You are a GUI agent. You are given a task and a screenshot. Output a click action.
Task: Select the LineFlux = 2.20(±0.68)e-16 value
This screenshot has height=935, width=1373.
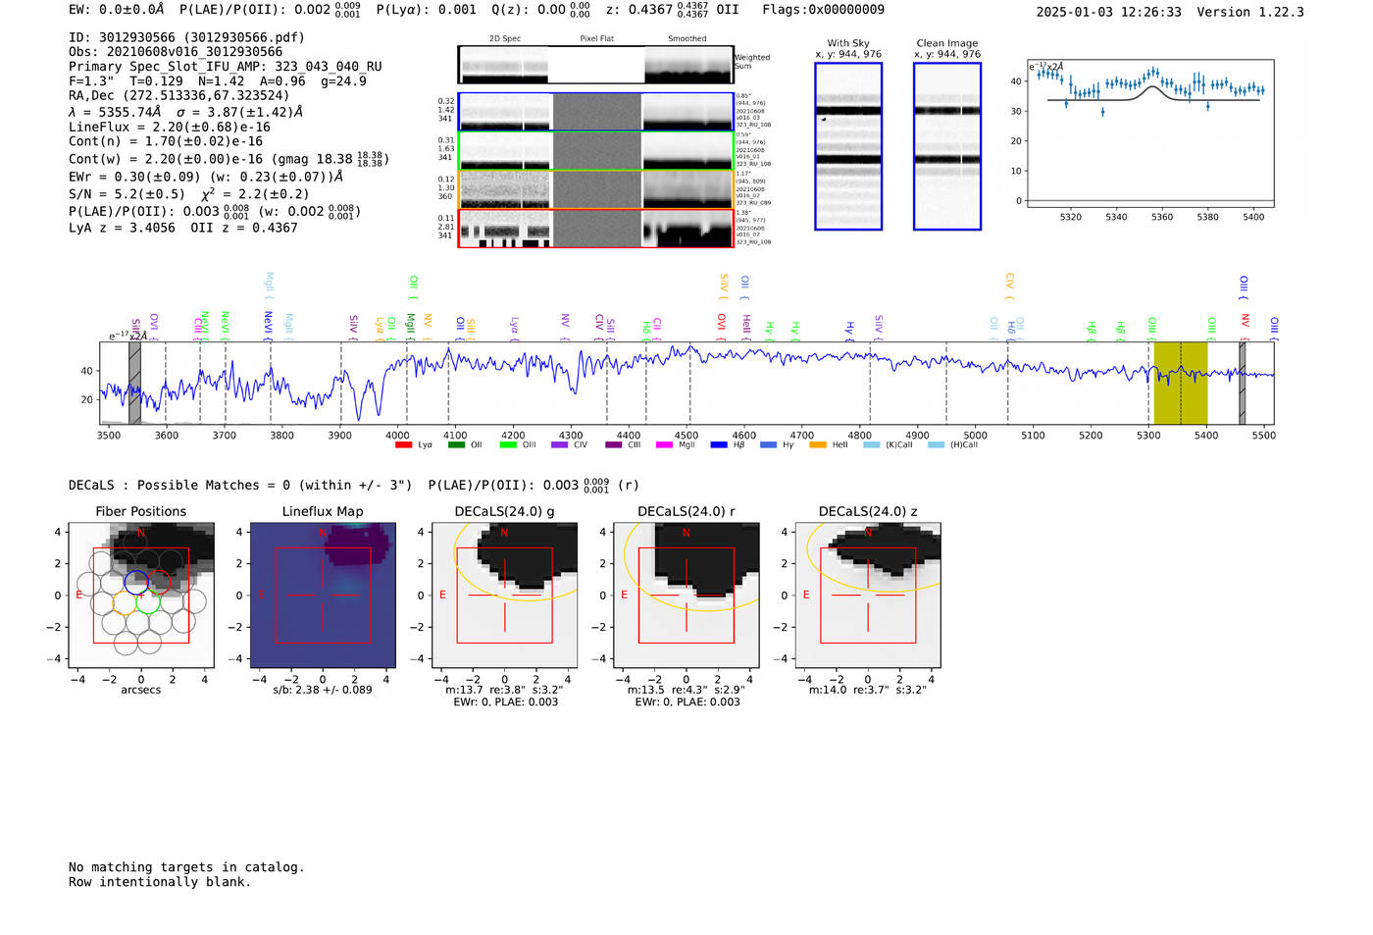[x=170, y=128]
